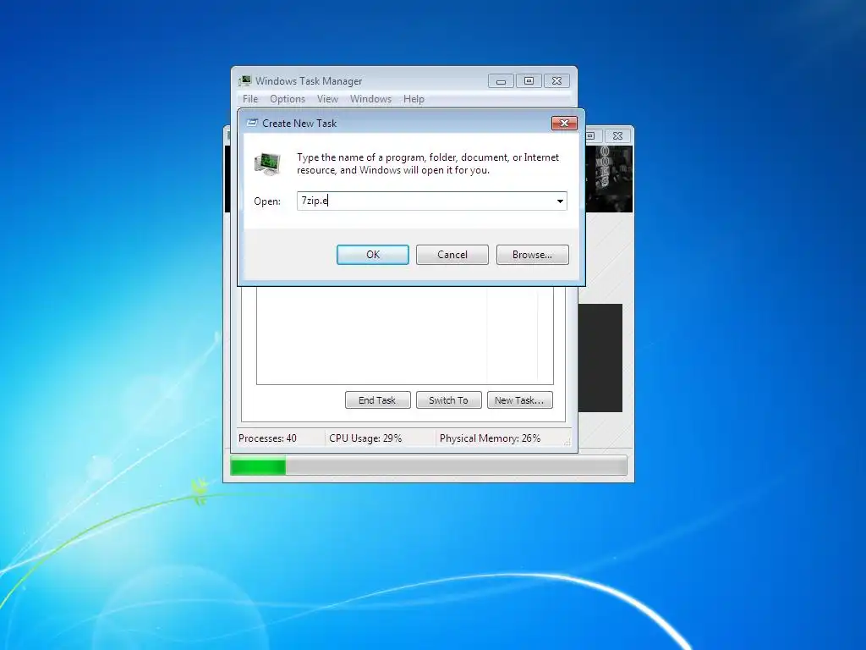Click the End Task button
Viewport: 866px width, 650px height.
click(x=378, y=400)
